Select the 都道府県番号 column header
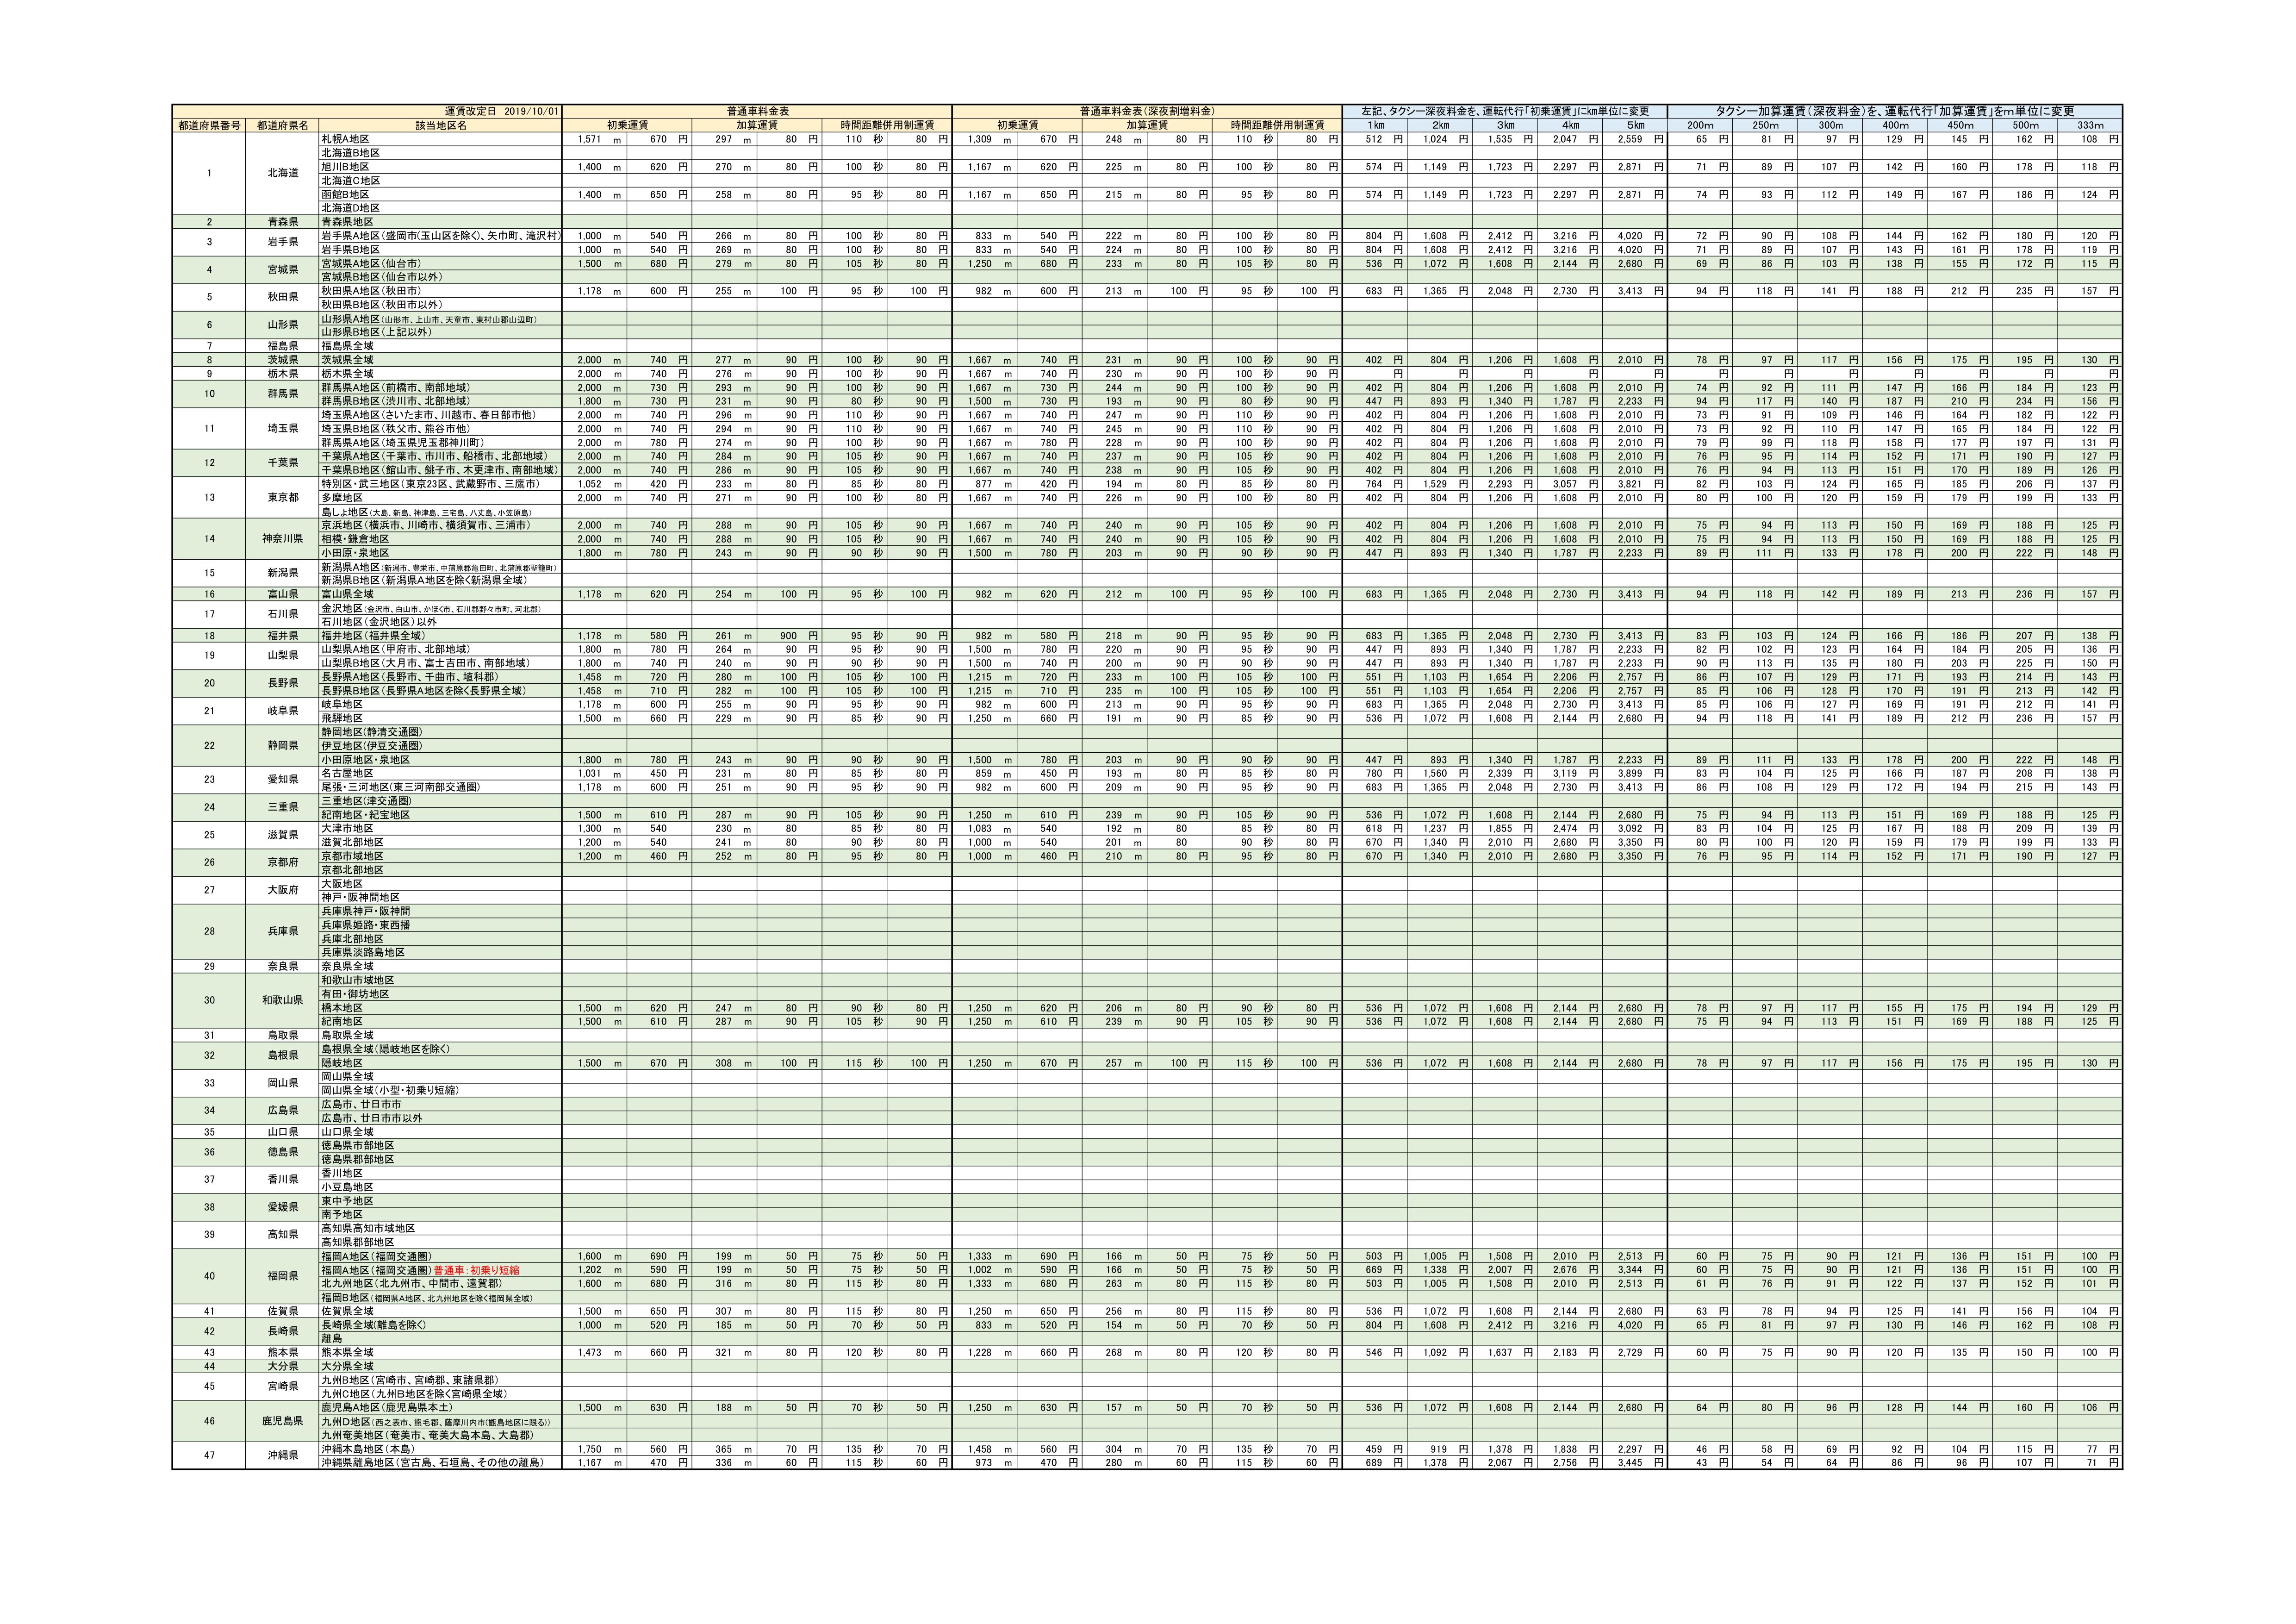Image resolution: width=2296 pixels, height=1624 pixels. tap(209, 125)
